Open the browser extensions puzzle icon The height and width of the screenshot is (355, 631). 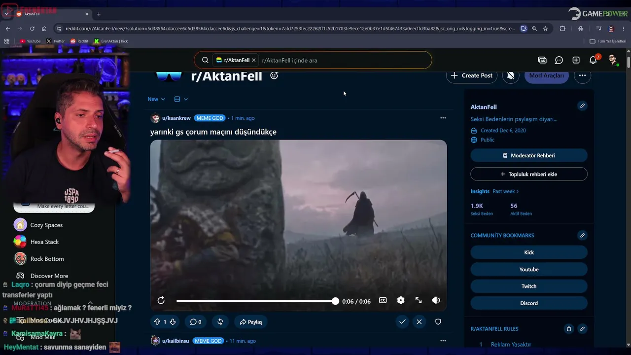coord(562,29)
